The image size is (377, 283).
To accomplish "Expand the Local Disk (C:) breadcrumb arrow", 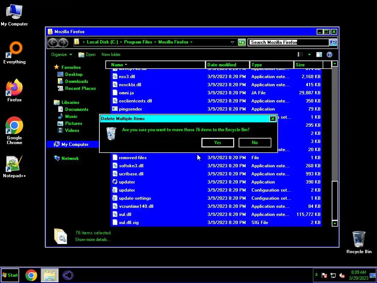I will pyautogui.click(x=121, y=42).
